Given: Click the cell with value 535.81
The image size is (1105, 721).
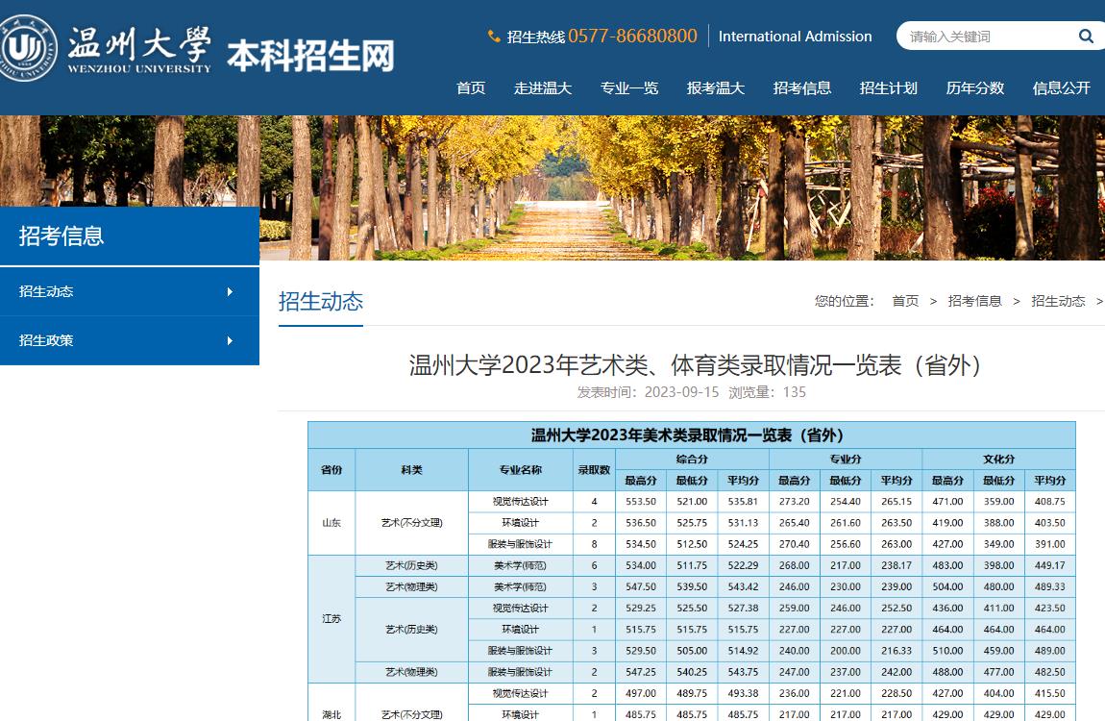Looking at the screenshot, I should (x=744, y=502).
